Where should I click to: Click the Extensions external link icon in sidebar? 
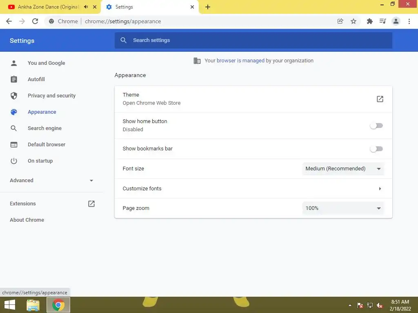[x=91, y=204]
